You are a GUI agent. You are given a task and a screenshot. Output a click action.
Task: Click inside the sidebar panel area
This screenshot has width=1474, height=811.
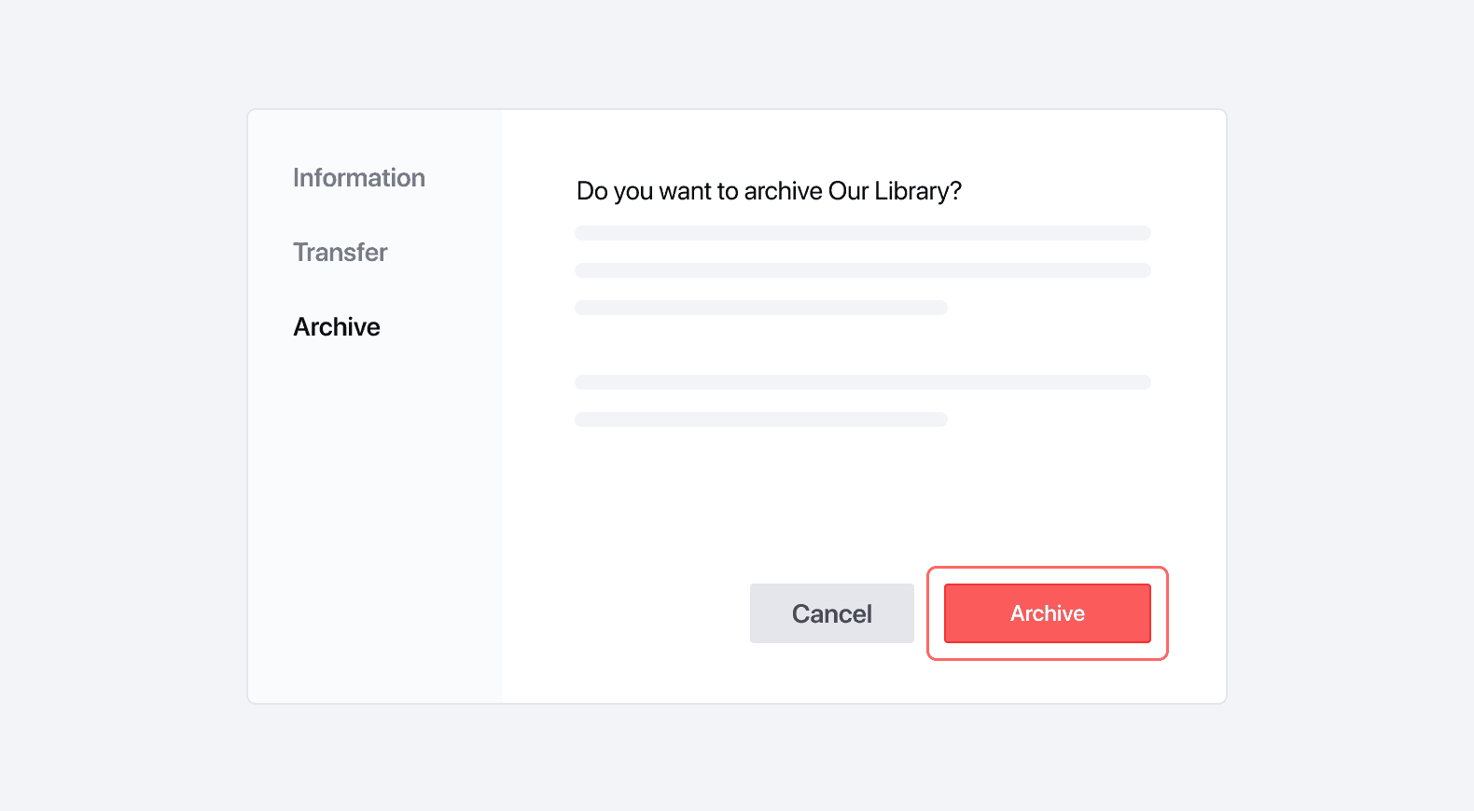(373, 513)
